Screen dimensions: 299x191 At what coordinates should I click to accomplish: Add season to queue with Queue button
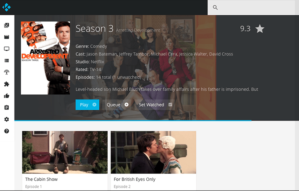[117, 105]
